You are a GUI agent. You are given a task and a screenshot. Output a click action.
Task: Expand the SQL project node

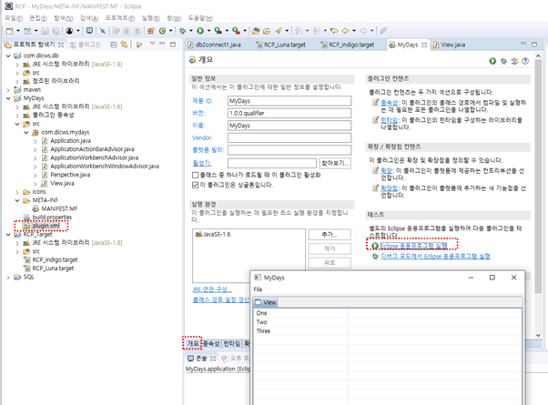click(8, 278)
